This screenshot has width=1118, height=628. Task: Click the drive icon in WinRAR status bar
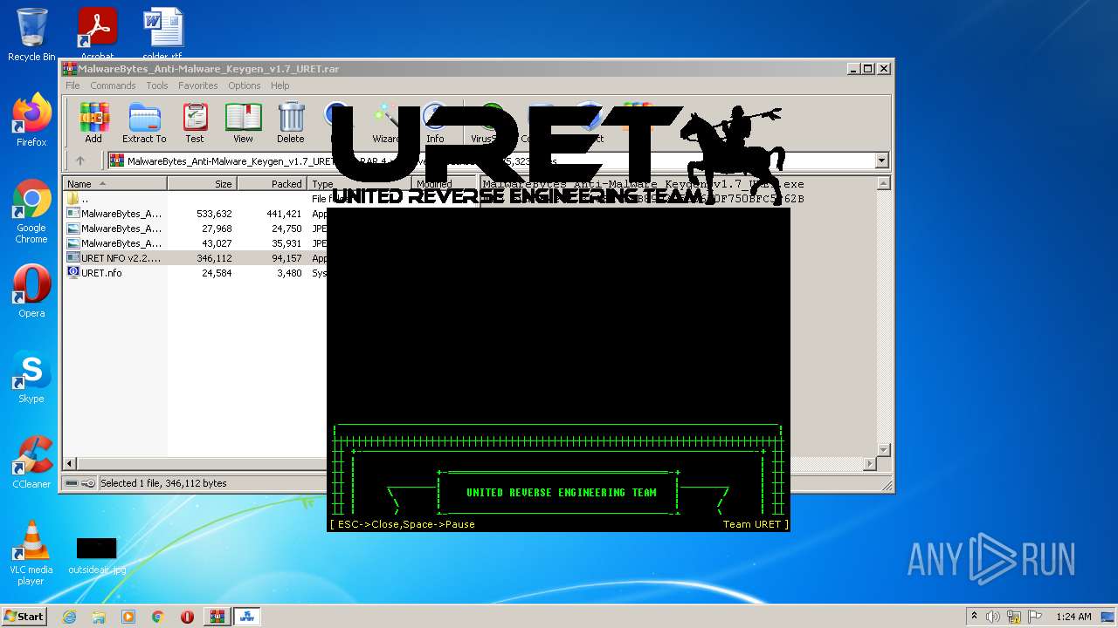[x=72, y=483]
